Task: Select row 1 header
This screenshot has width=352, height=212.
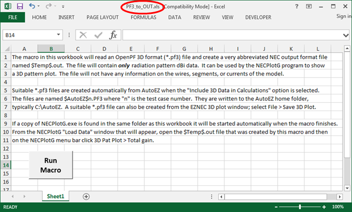Action: 6,57
